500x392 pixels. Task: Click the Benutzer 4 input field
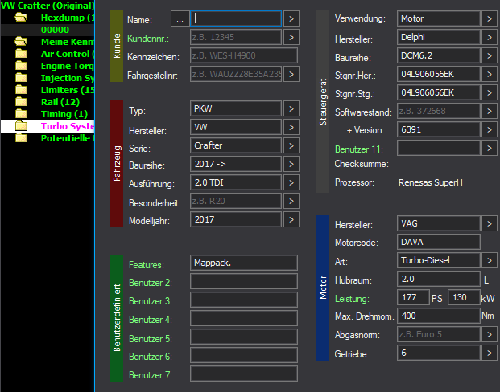click(244, 318)
